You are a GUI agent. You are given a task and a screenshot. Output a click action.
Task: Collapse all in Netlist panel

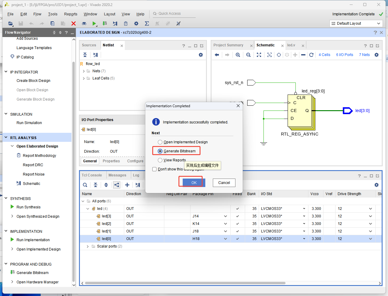pos(85,55)
